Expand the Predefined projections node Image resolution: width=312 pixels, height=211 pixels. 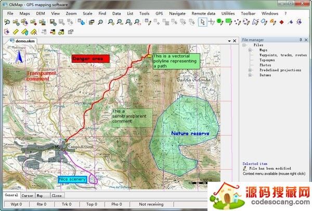coord(250,70)
